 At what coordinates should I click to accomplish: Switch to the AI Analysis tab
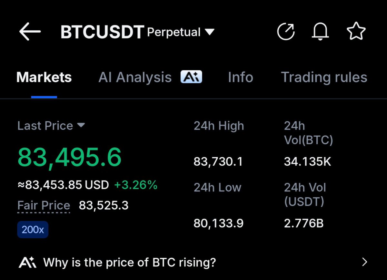135,78
